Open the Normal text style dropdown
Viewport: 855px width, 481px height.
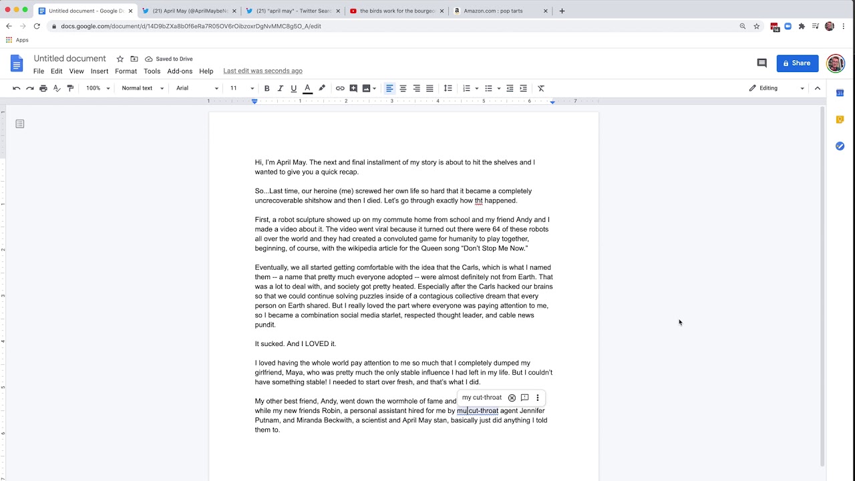pyautogui.click(x=142, y=88)
